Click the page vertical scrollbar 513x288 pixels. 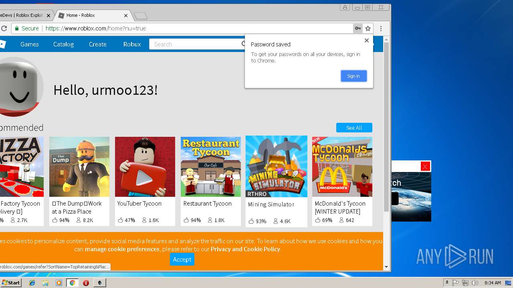[386, 127]
